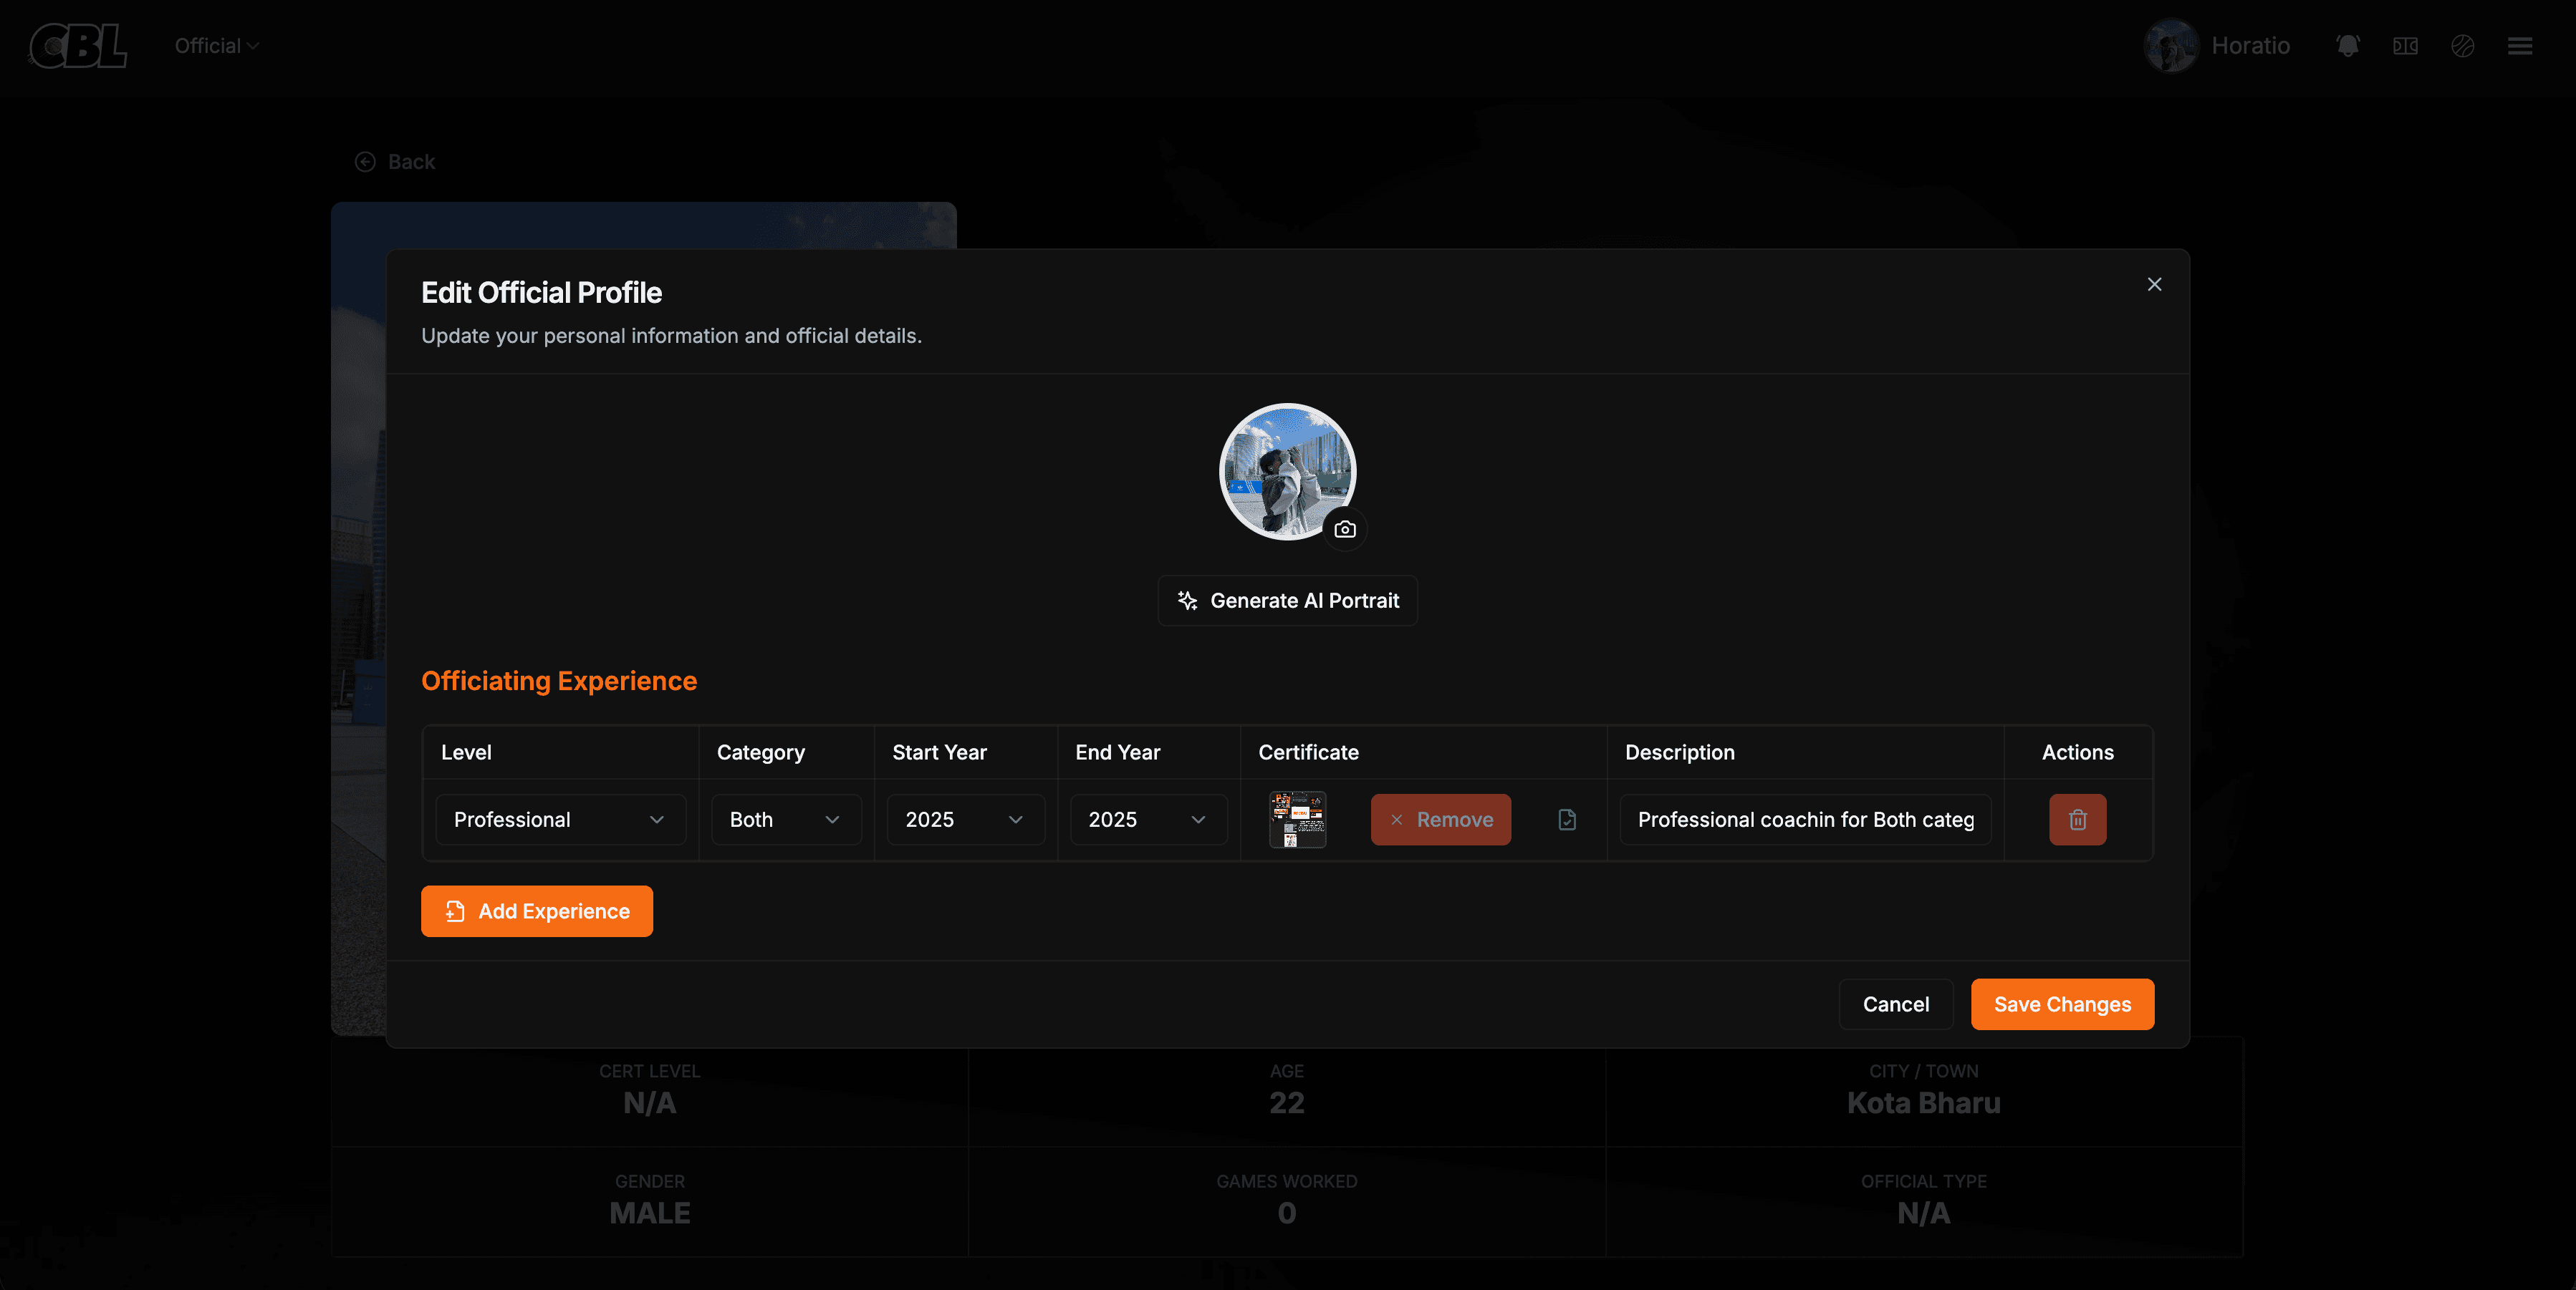This screenshot has width=2576, height=1290.
Task: Expand the Level dropdown showing Professional
Action: 560,820
